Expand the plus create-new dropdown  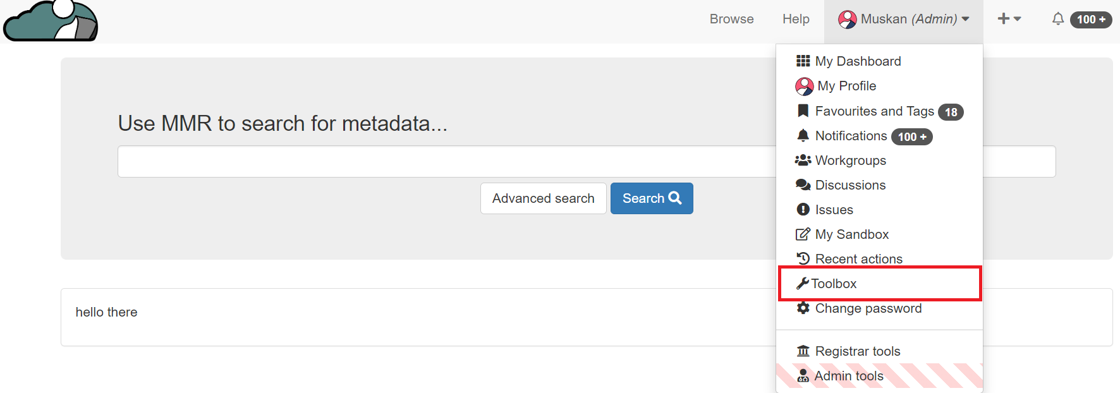pyautogui.click(x=1009, y=19)
